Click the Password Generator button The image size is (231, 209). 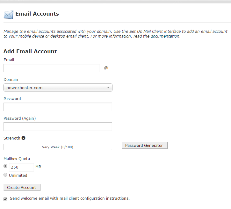pyautogui.click(x=144, y=146)
